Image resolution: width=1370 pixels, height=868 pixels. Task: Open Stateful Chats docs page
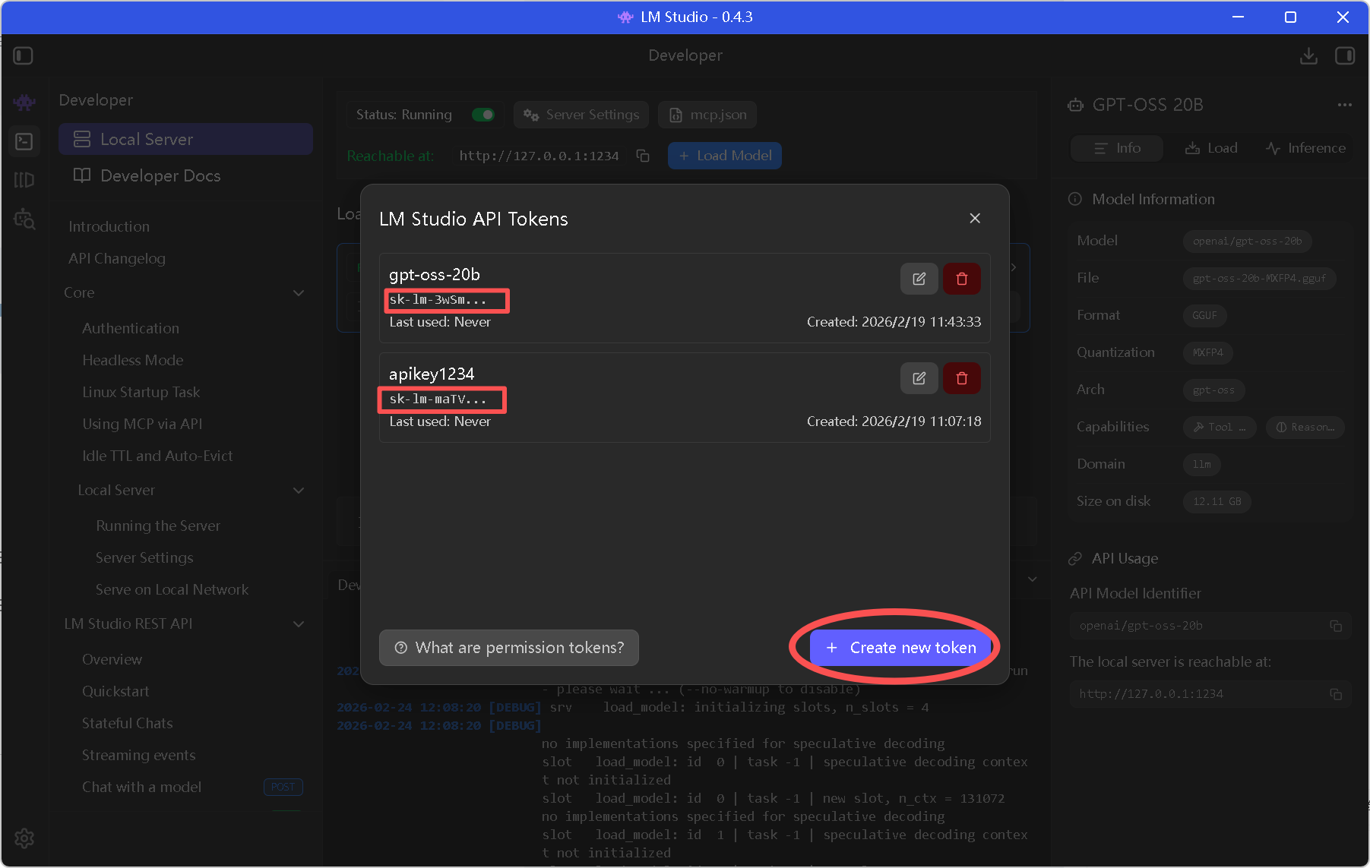pos(128,723)
